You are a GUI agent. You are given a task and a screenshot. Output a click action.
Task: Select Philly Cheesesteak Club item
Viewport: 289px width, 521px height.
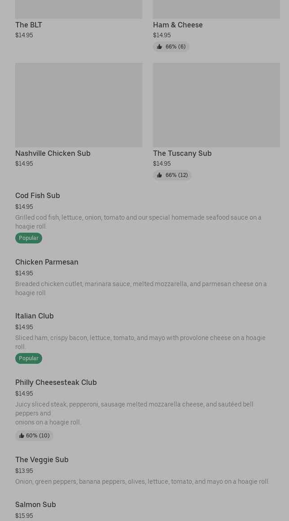click(56, 382)
